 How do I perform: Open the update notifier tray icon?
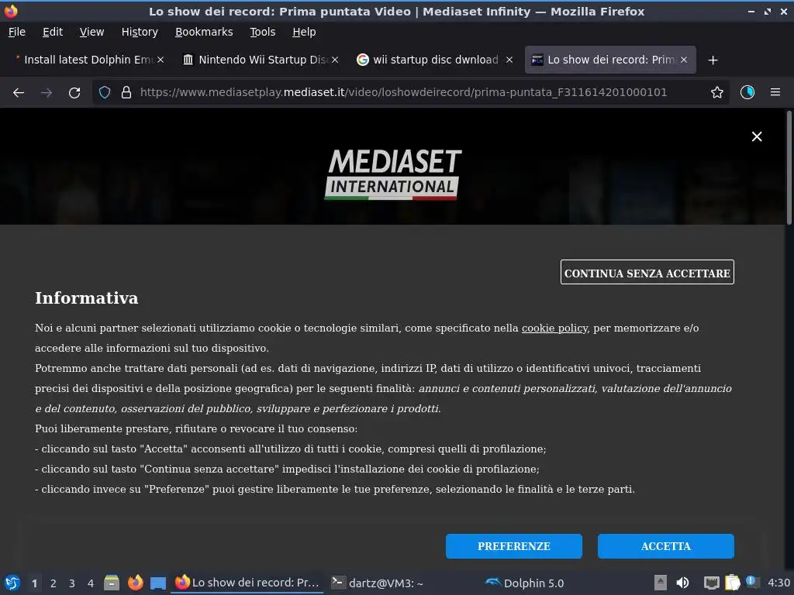pos(752,583)
